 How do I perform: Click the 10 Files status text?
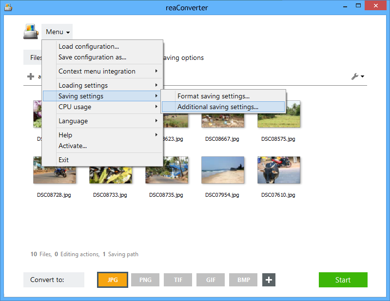pyautogui.click(x=41, y=254)
